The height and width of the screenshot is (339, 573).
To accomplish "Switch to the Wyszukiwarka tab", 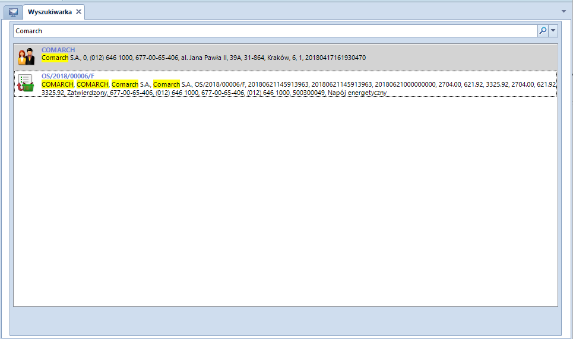I will point(50,12).
